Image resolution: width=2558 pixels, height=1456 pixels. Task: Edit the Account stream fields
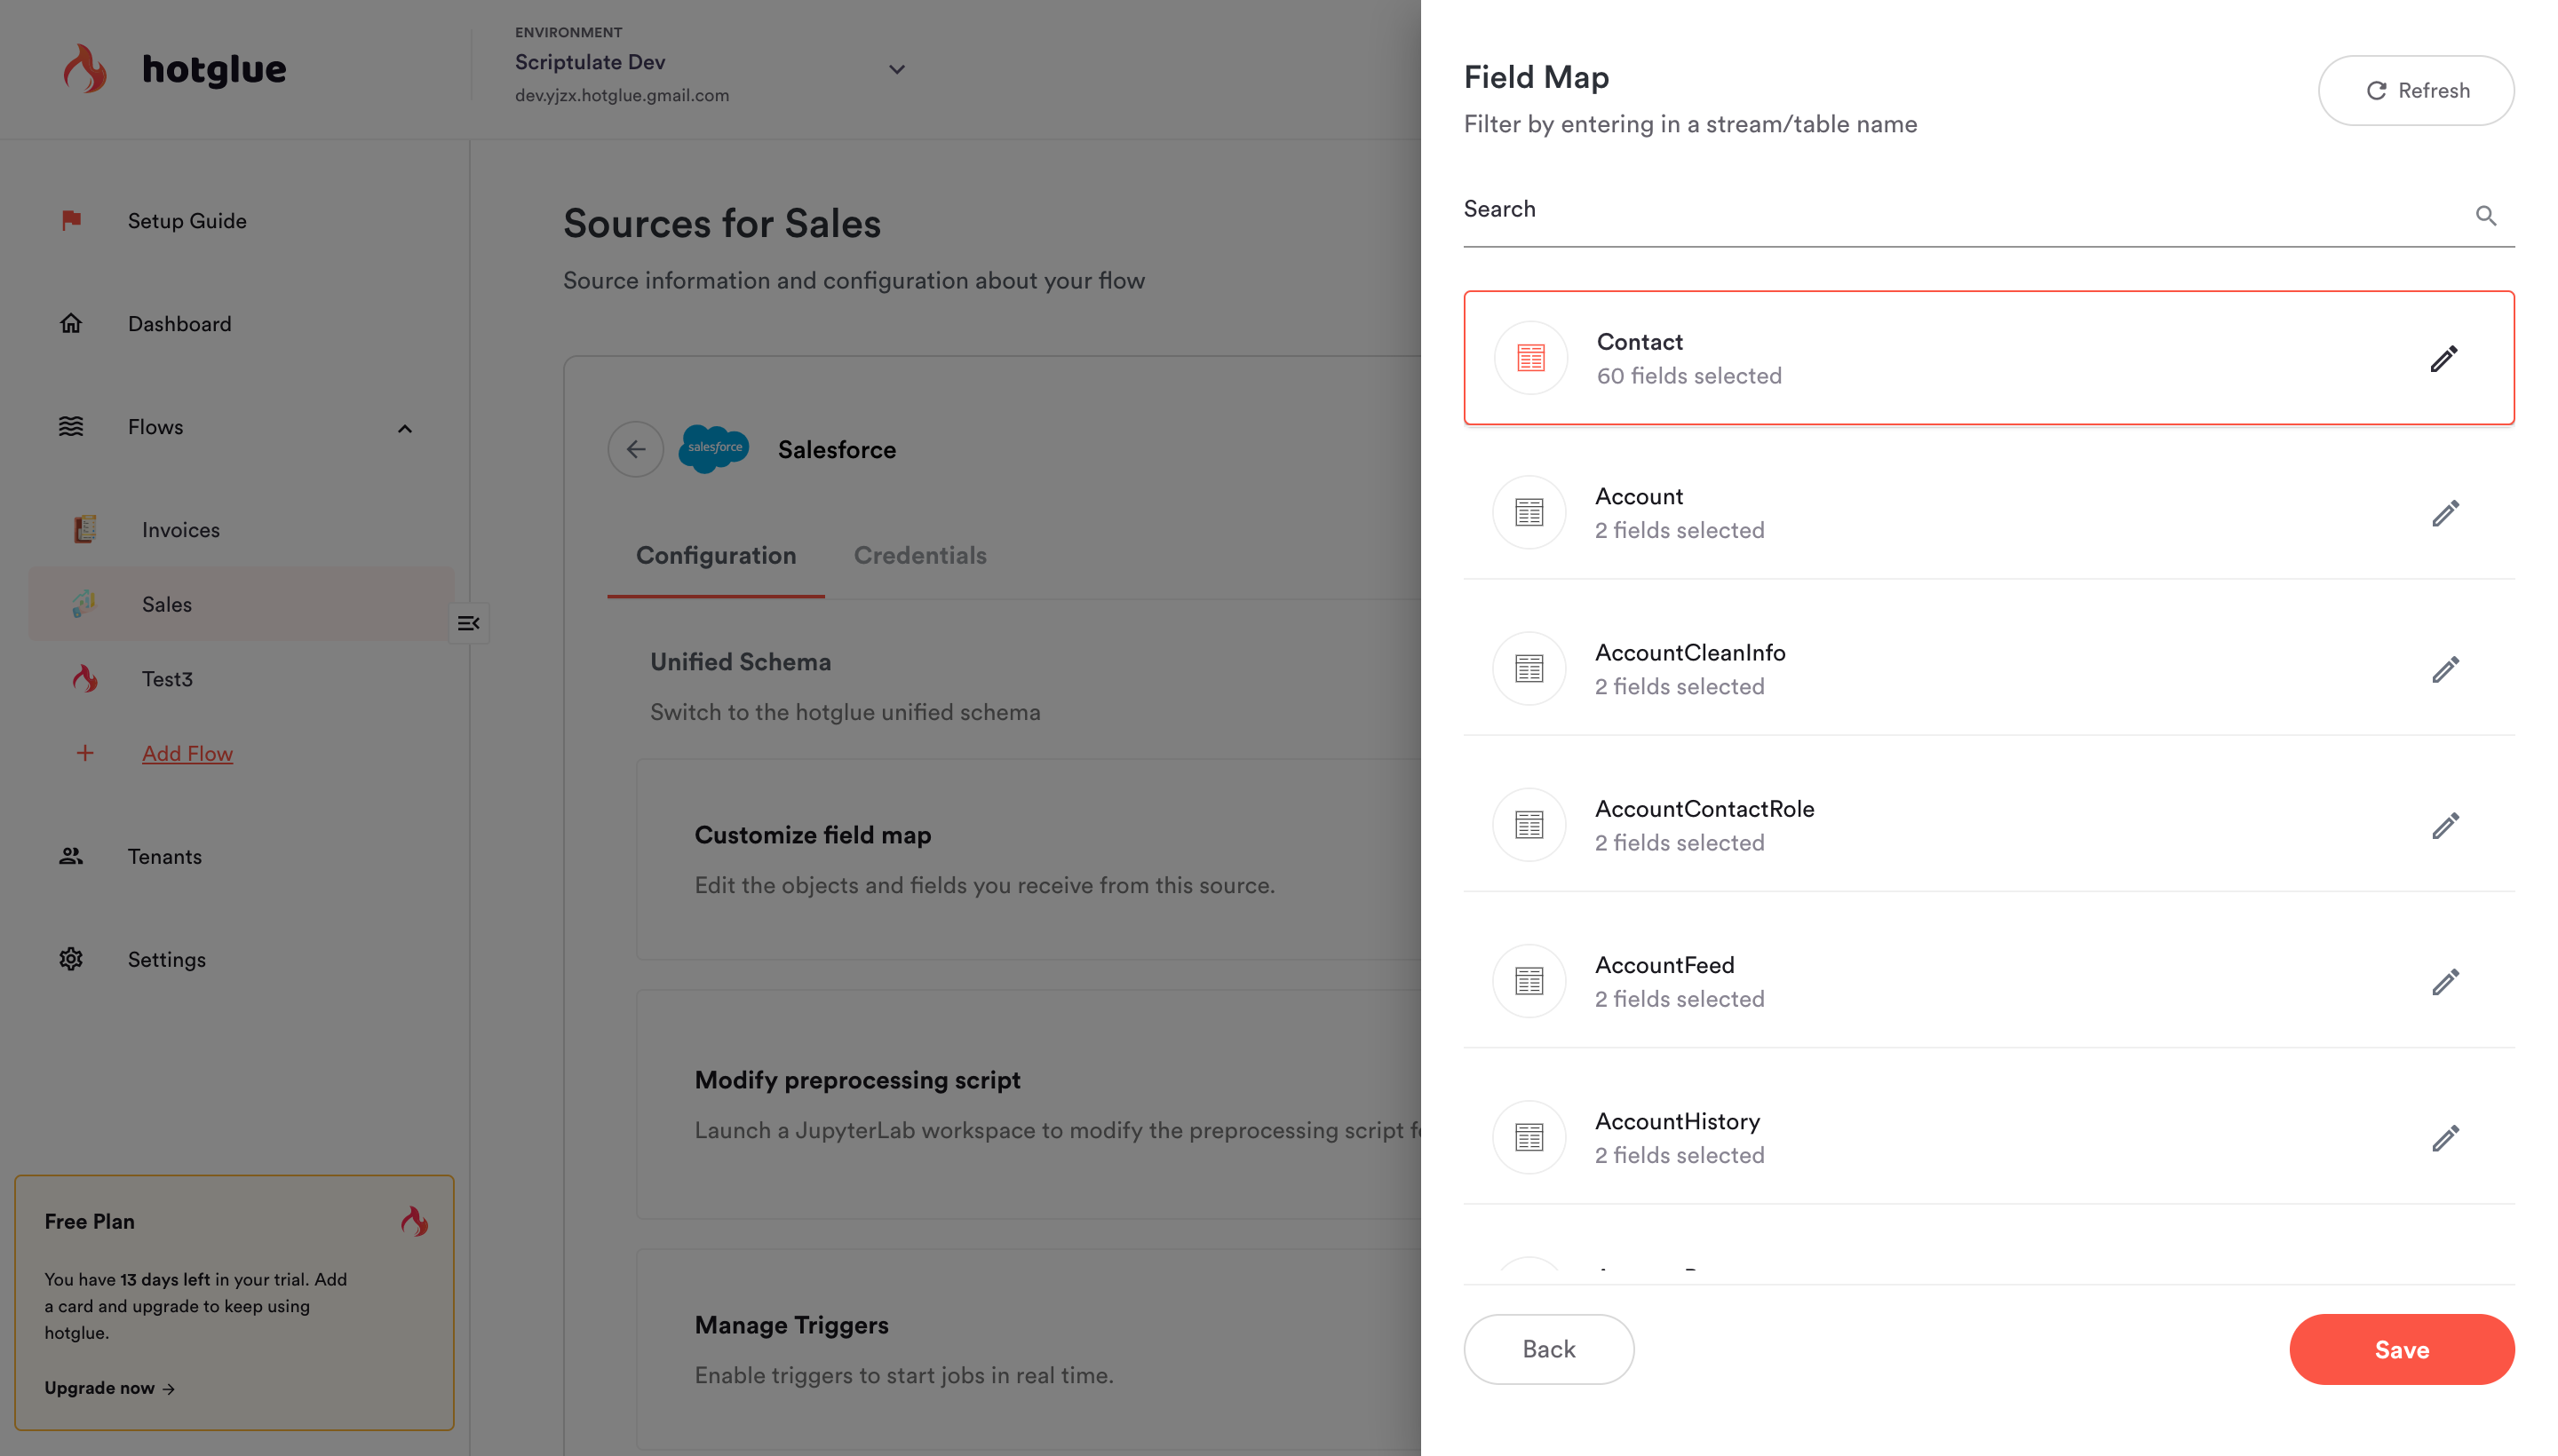tap(2445, 513)
